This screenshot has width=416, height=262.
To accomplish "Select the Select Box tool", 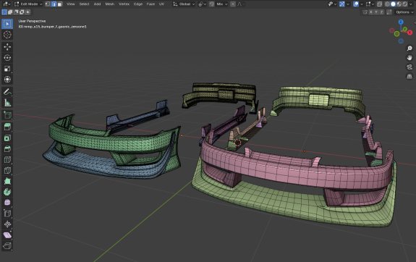I will point(7,24).
